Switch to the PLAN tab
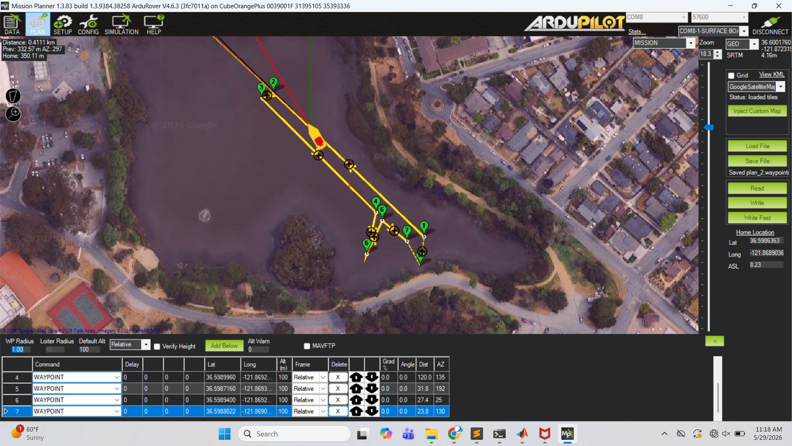792x446 pixels. pyautogui.click(x=38, y=24)
